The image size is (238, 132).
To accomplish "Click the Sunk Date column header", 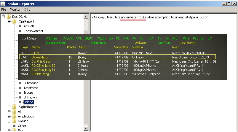I will click(x=121, y=47).
